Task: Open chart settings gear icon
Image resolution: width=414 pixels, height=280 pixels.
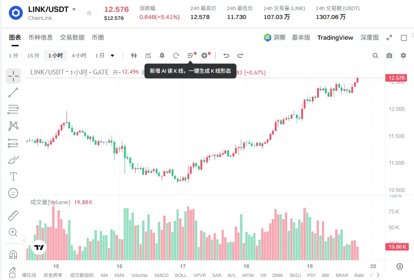Action: click(403, 56)
